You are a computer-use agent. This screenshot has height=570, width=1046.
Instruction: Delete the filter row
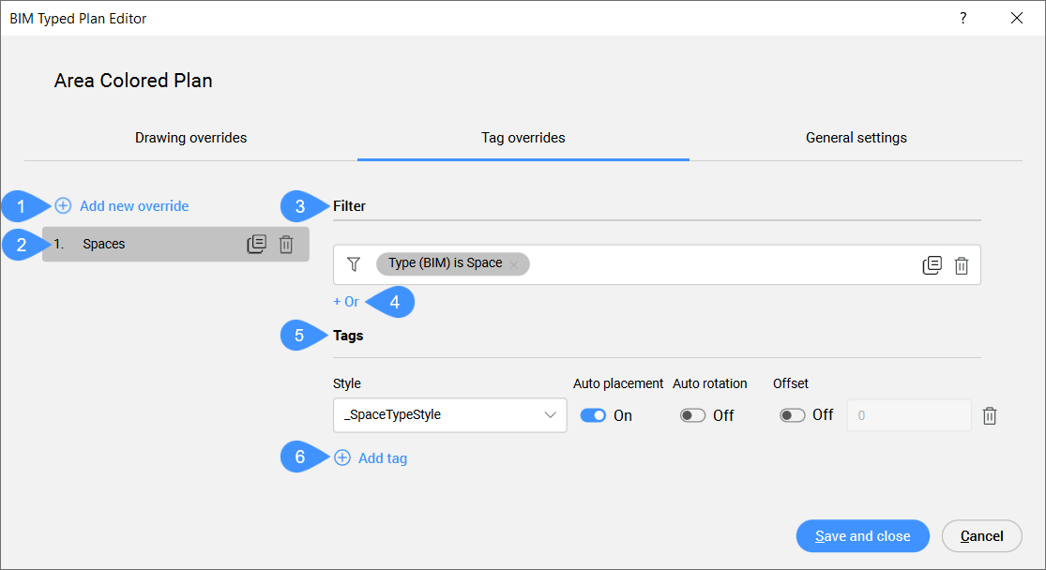[x=962, y=265]
